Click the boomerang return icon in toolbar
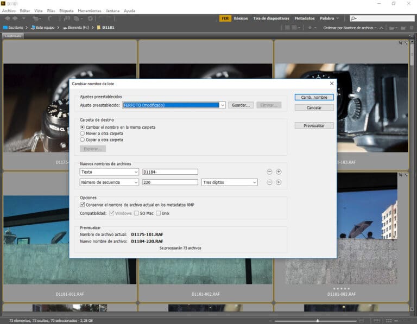The width and height of the screenshot is (417, 324). click(x=49, y=18)
